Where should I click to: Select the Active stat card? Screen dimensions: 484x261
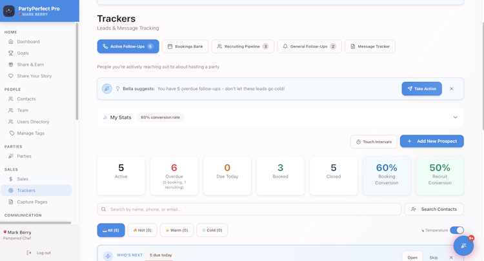[121, 176]
